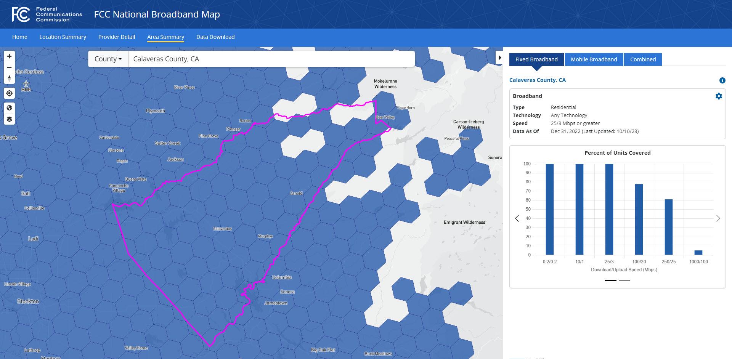Screen dimensions: 732x359
Task: Click Jamestown label on map
Action: 276,303
